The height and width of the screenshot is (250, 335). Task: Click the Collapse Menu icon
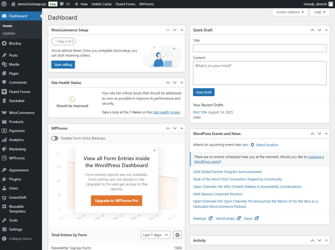click(x=4, y=239)
